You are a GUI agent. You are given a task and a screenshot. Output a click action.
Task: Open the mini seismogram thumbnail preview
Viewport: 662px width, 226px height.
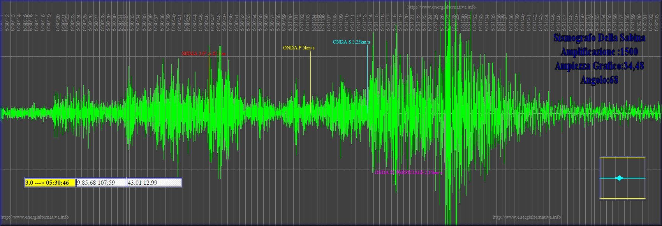coord(622,178)
